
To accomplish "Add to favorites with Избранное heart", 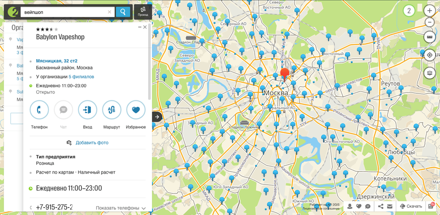I will pyautogui.click(x=136, y=110).
